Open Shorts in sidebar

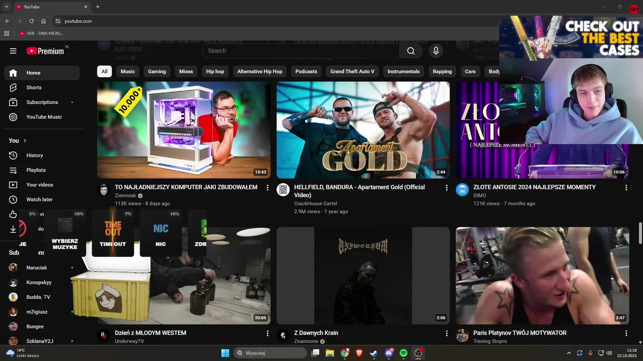pyautogui.click(x=42, y=87)
